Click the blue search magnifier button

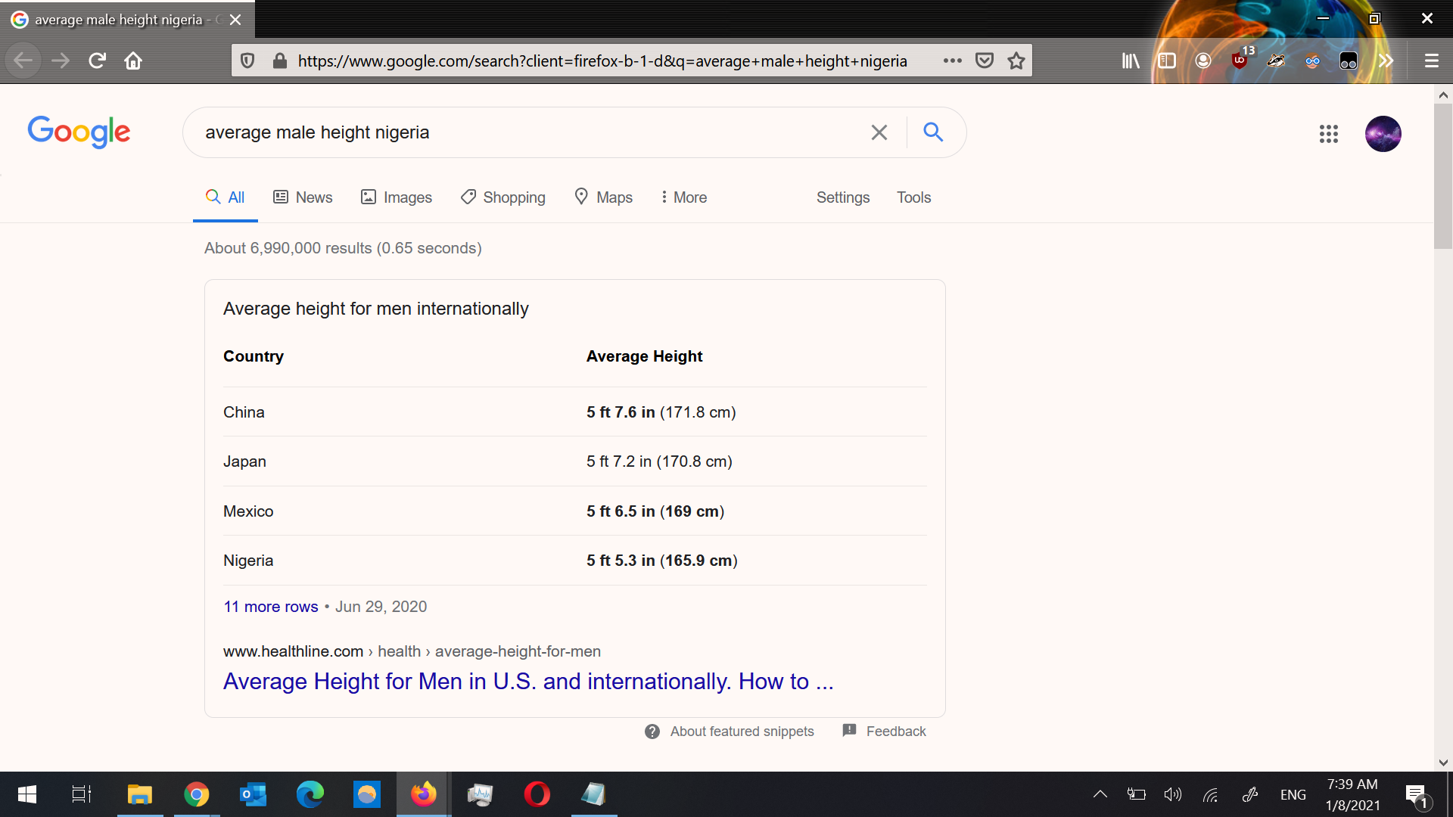click(933, 132)
